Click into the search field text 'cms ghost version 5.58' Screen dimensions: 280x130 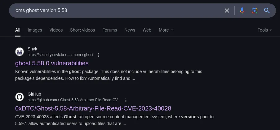click(41, 10)
